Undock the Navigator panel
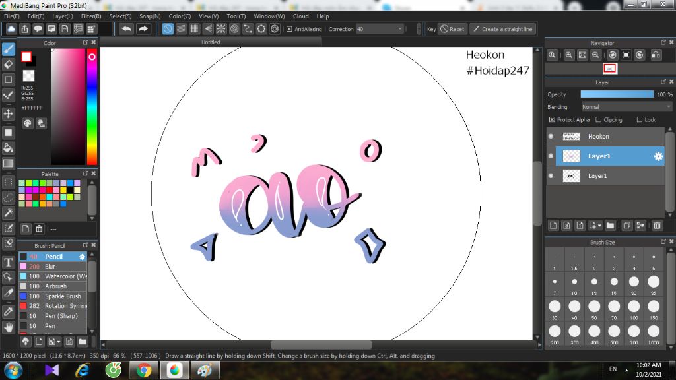The width and height of the screenshot is (676, 380). point(663,42)
